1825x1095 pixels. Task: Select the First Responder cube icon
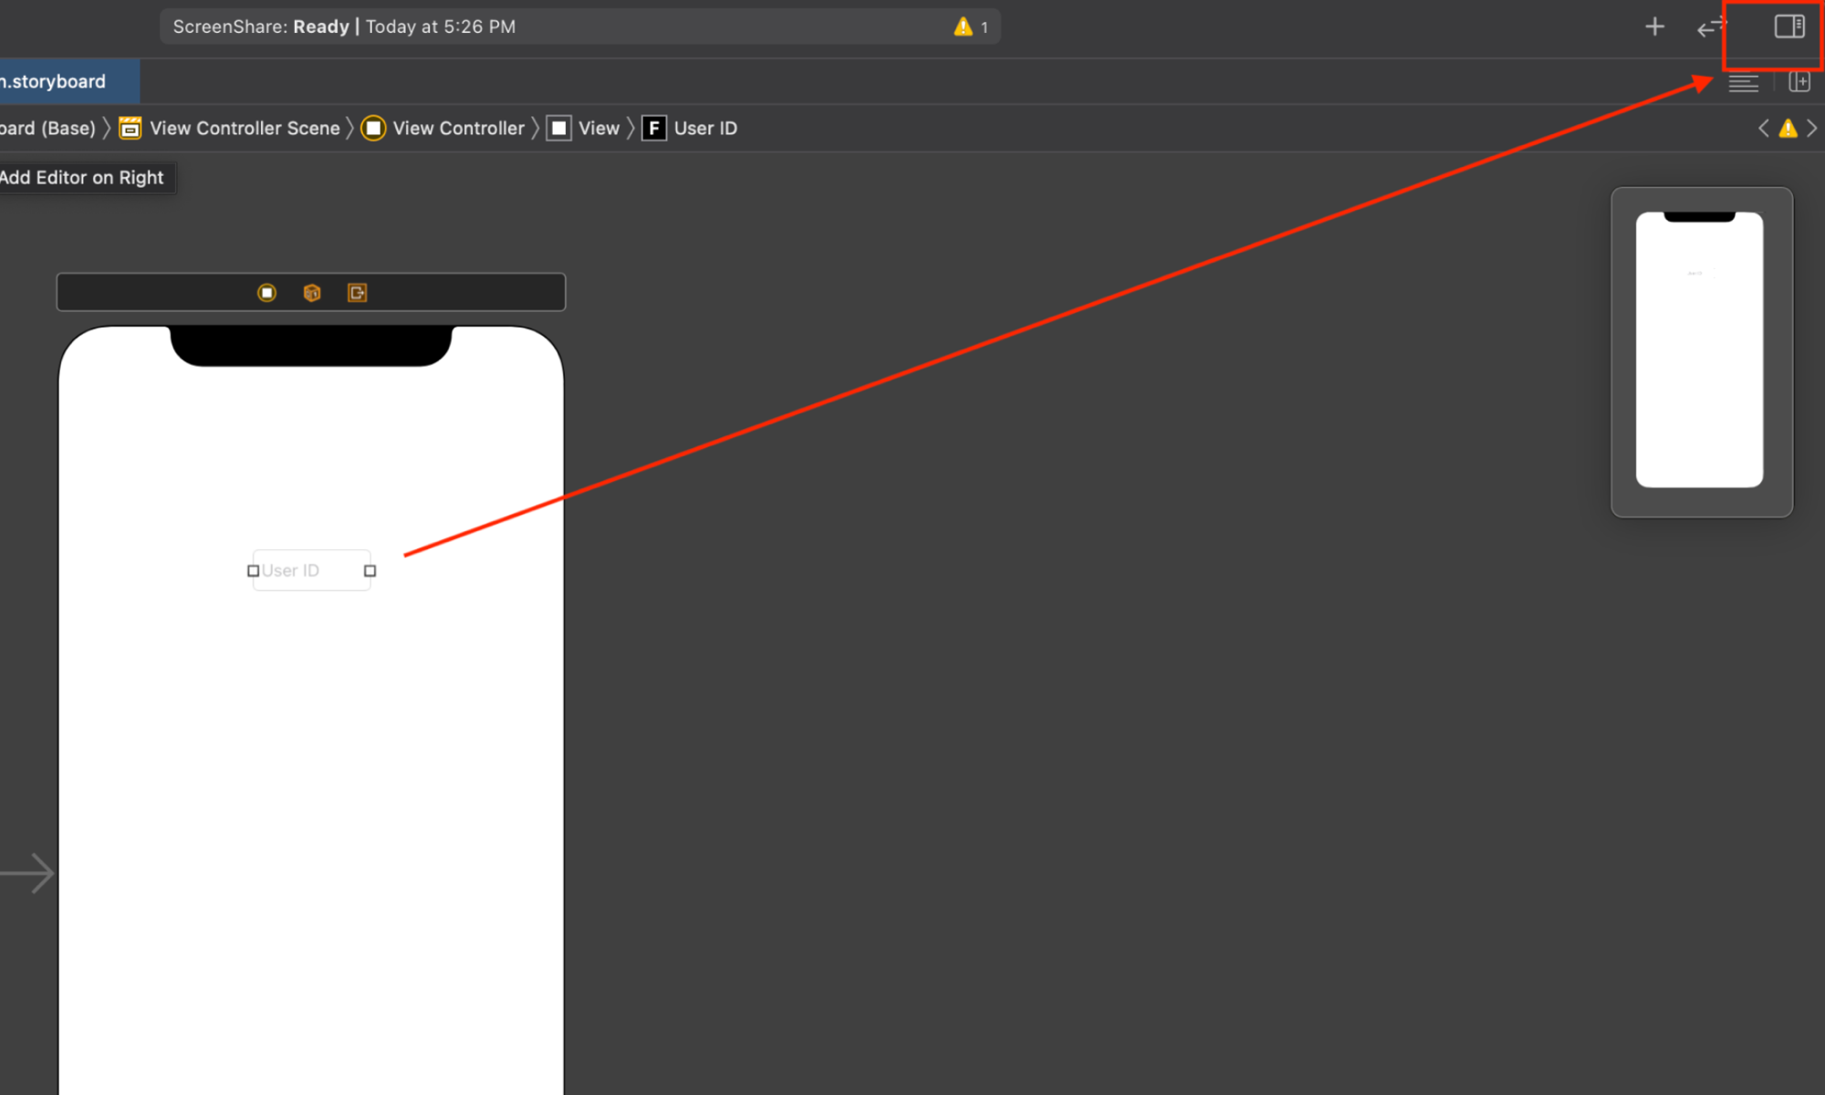312,293
